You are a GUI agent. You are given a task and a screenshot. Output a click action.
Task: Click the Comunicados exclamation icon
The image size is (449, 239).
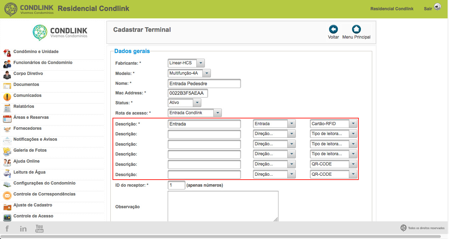pyautogui.click(x=7, y=97)
